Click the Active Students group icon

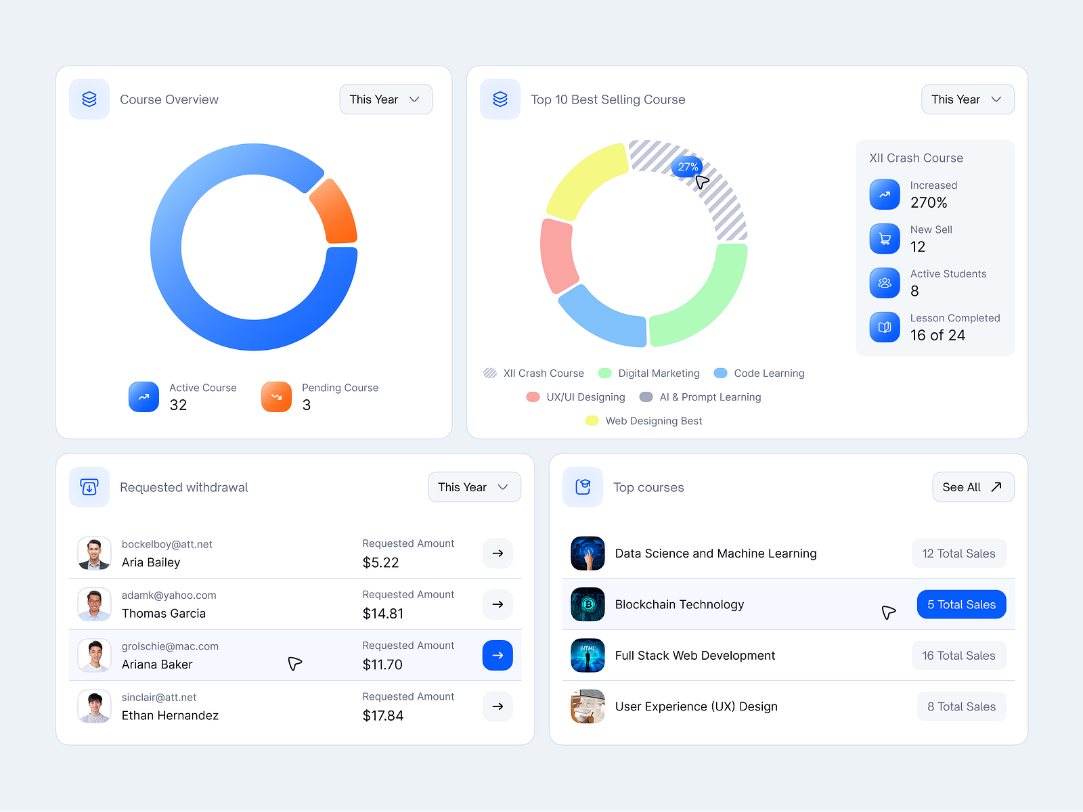pos(885,283)
